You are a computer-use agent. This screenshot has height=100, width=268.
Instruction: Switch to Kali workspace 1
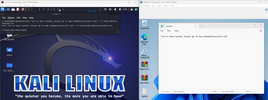coord(35,9)
